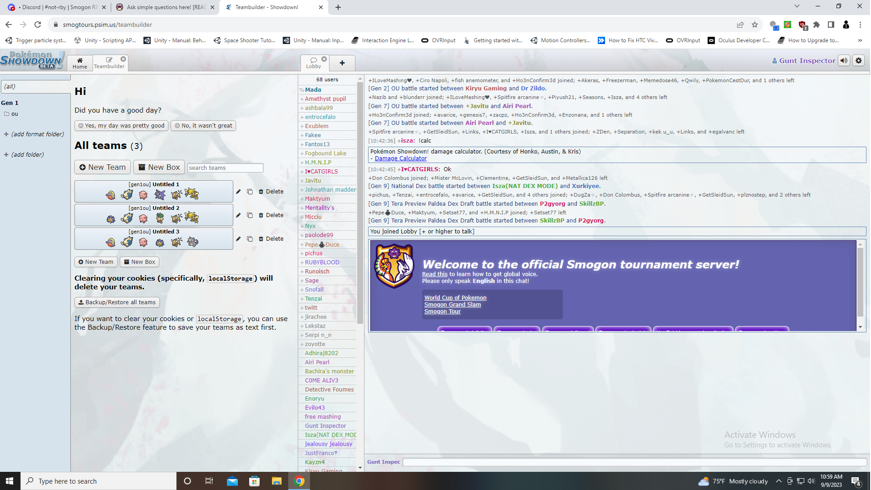This screenshot has width=871, height=490.
Task: Toggle the sound volume icon
Action: pos(844,61)
